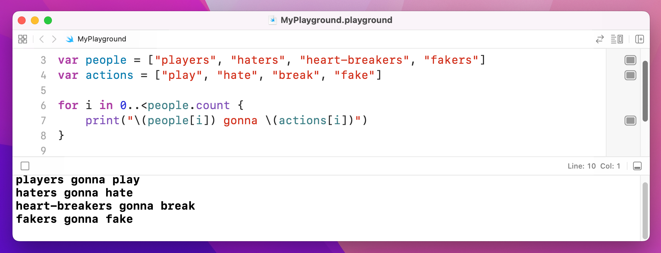Click the "fakers gonna fake" console line

(75, 219)
